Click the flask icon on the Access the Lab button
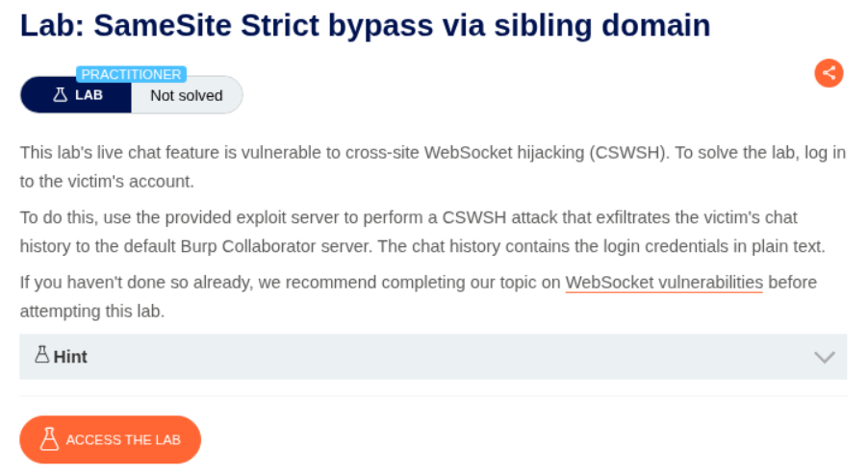This screenshot has height=475, width=868. [50, 440]
